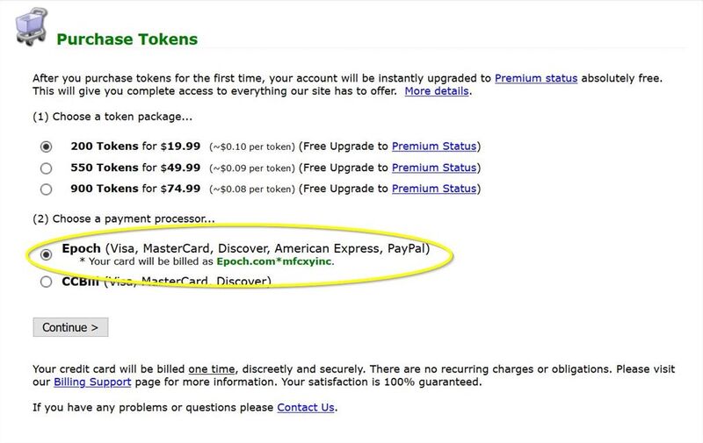Image resolution: width=703 pixels, height=443 pixels.
Task: Click the 550 Tokens label text
Action: 105,168
